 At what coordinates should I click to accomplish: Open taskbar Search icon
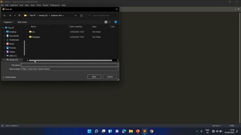tap(96, 131)
